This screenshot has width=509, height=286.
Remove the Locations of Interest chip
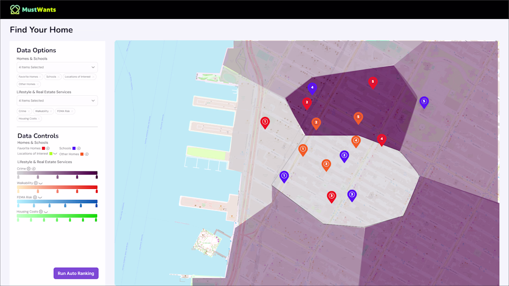tap(93, 77)
